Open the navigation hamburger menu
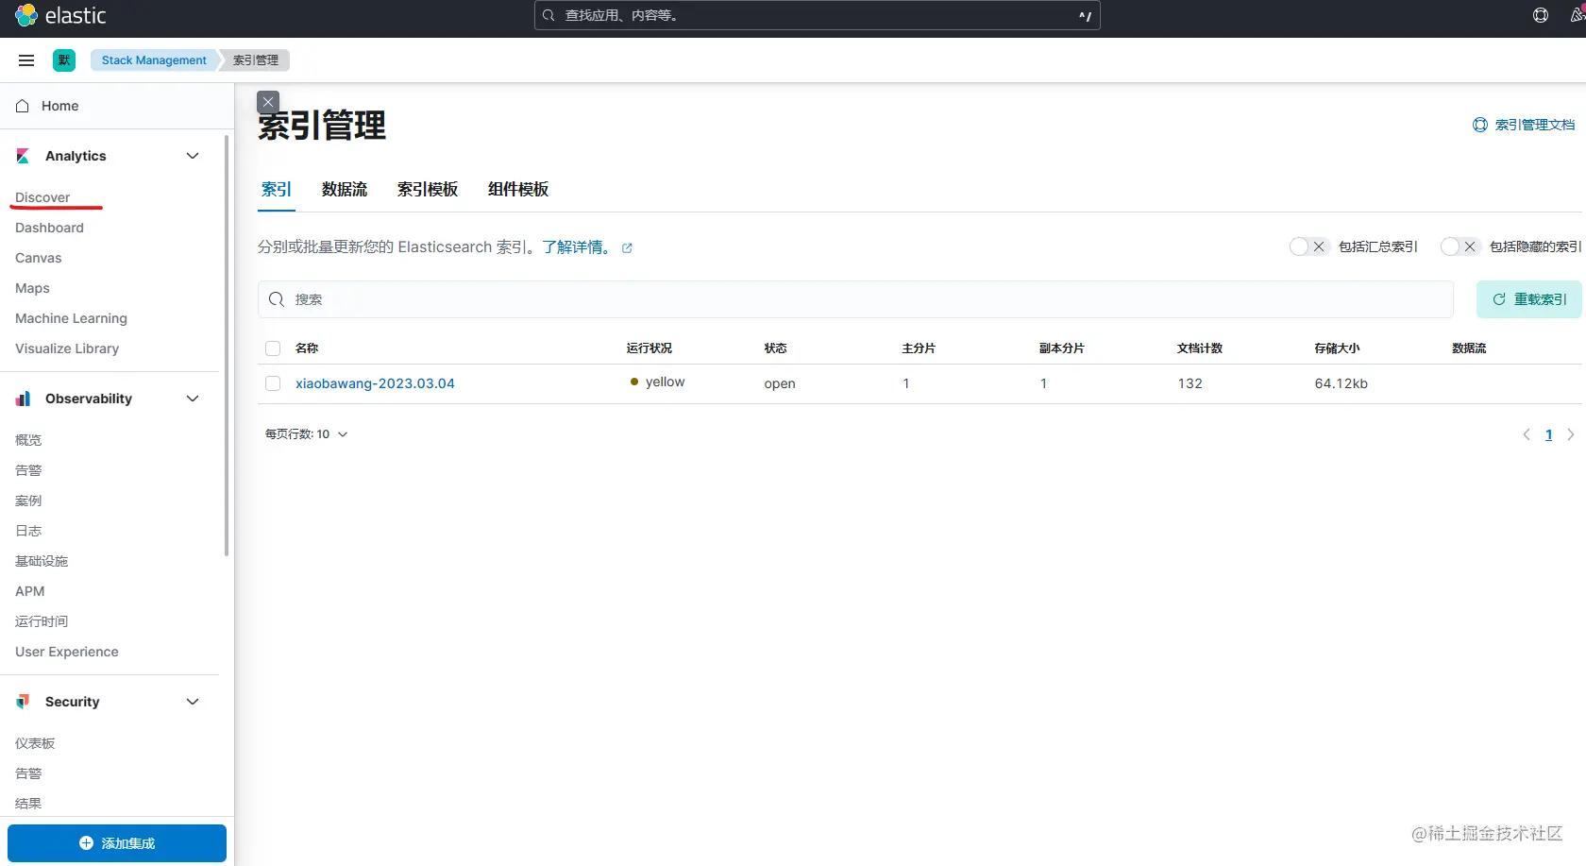 coord(26,59)
